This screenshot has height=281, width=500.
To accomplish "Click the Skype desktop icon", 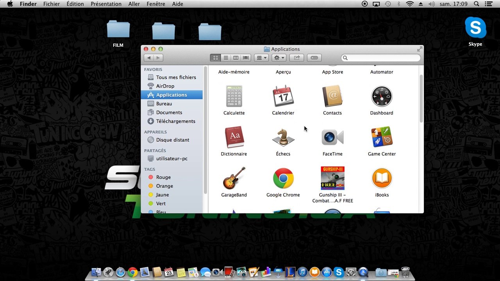I will coord(475,28).
